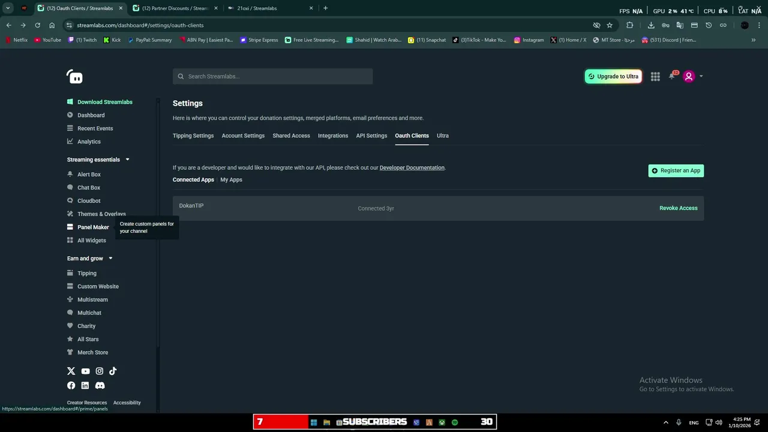Viewport: 768px width, 432px height.
Task: Open the browser extensions puzzle icon
Action: coord(629,25)
